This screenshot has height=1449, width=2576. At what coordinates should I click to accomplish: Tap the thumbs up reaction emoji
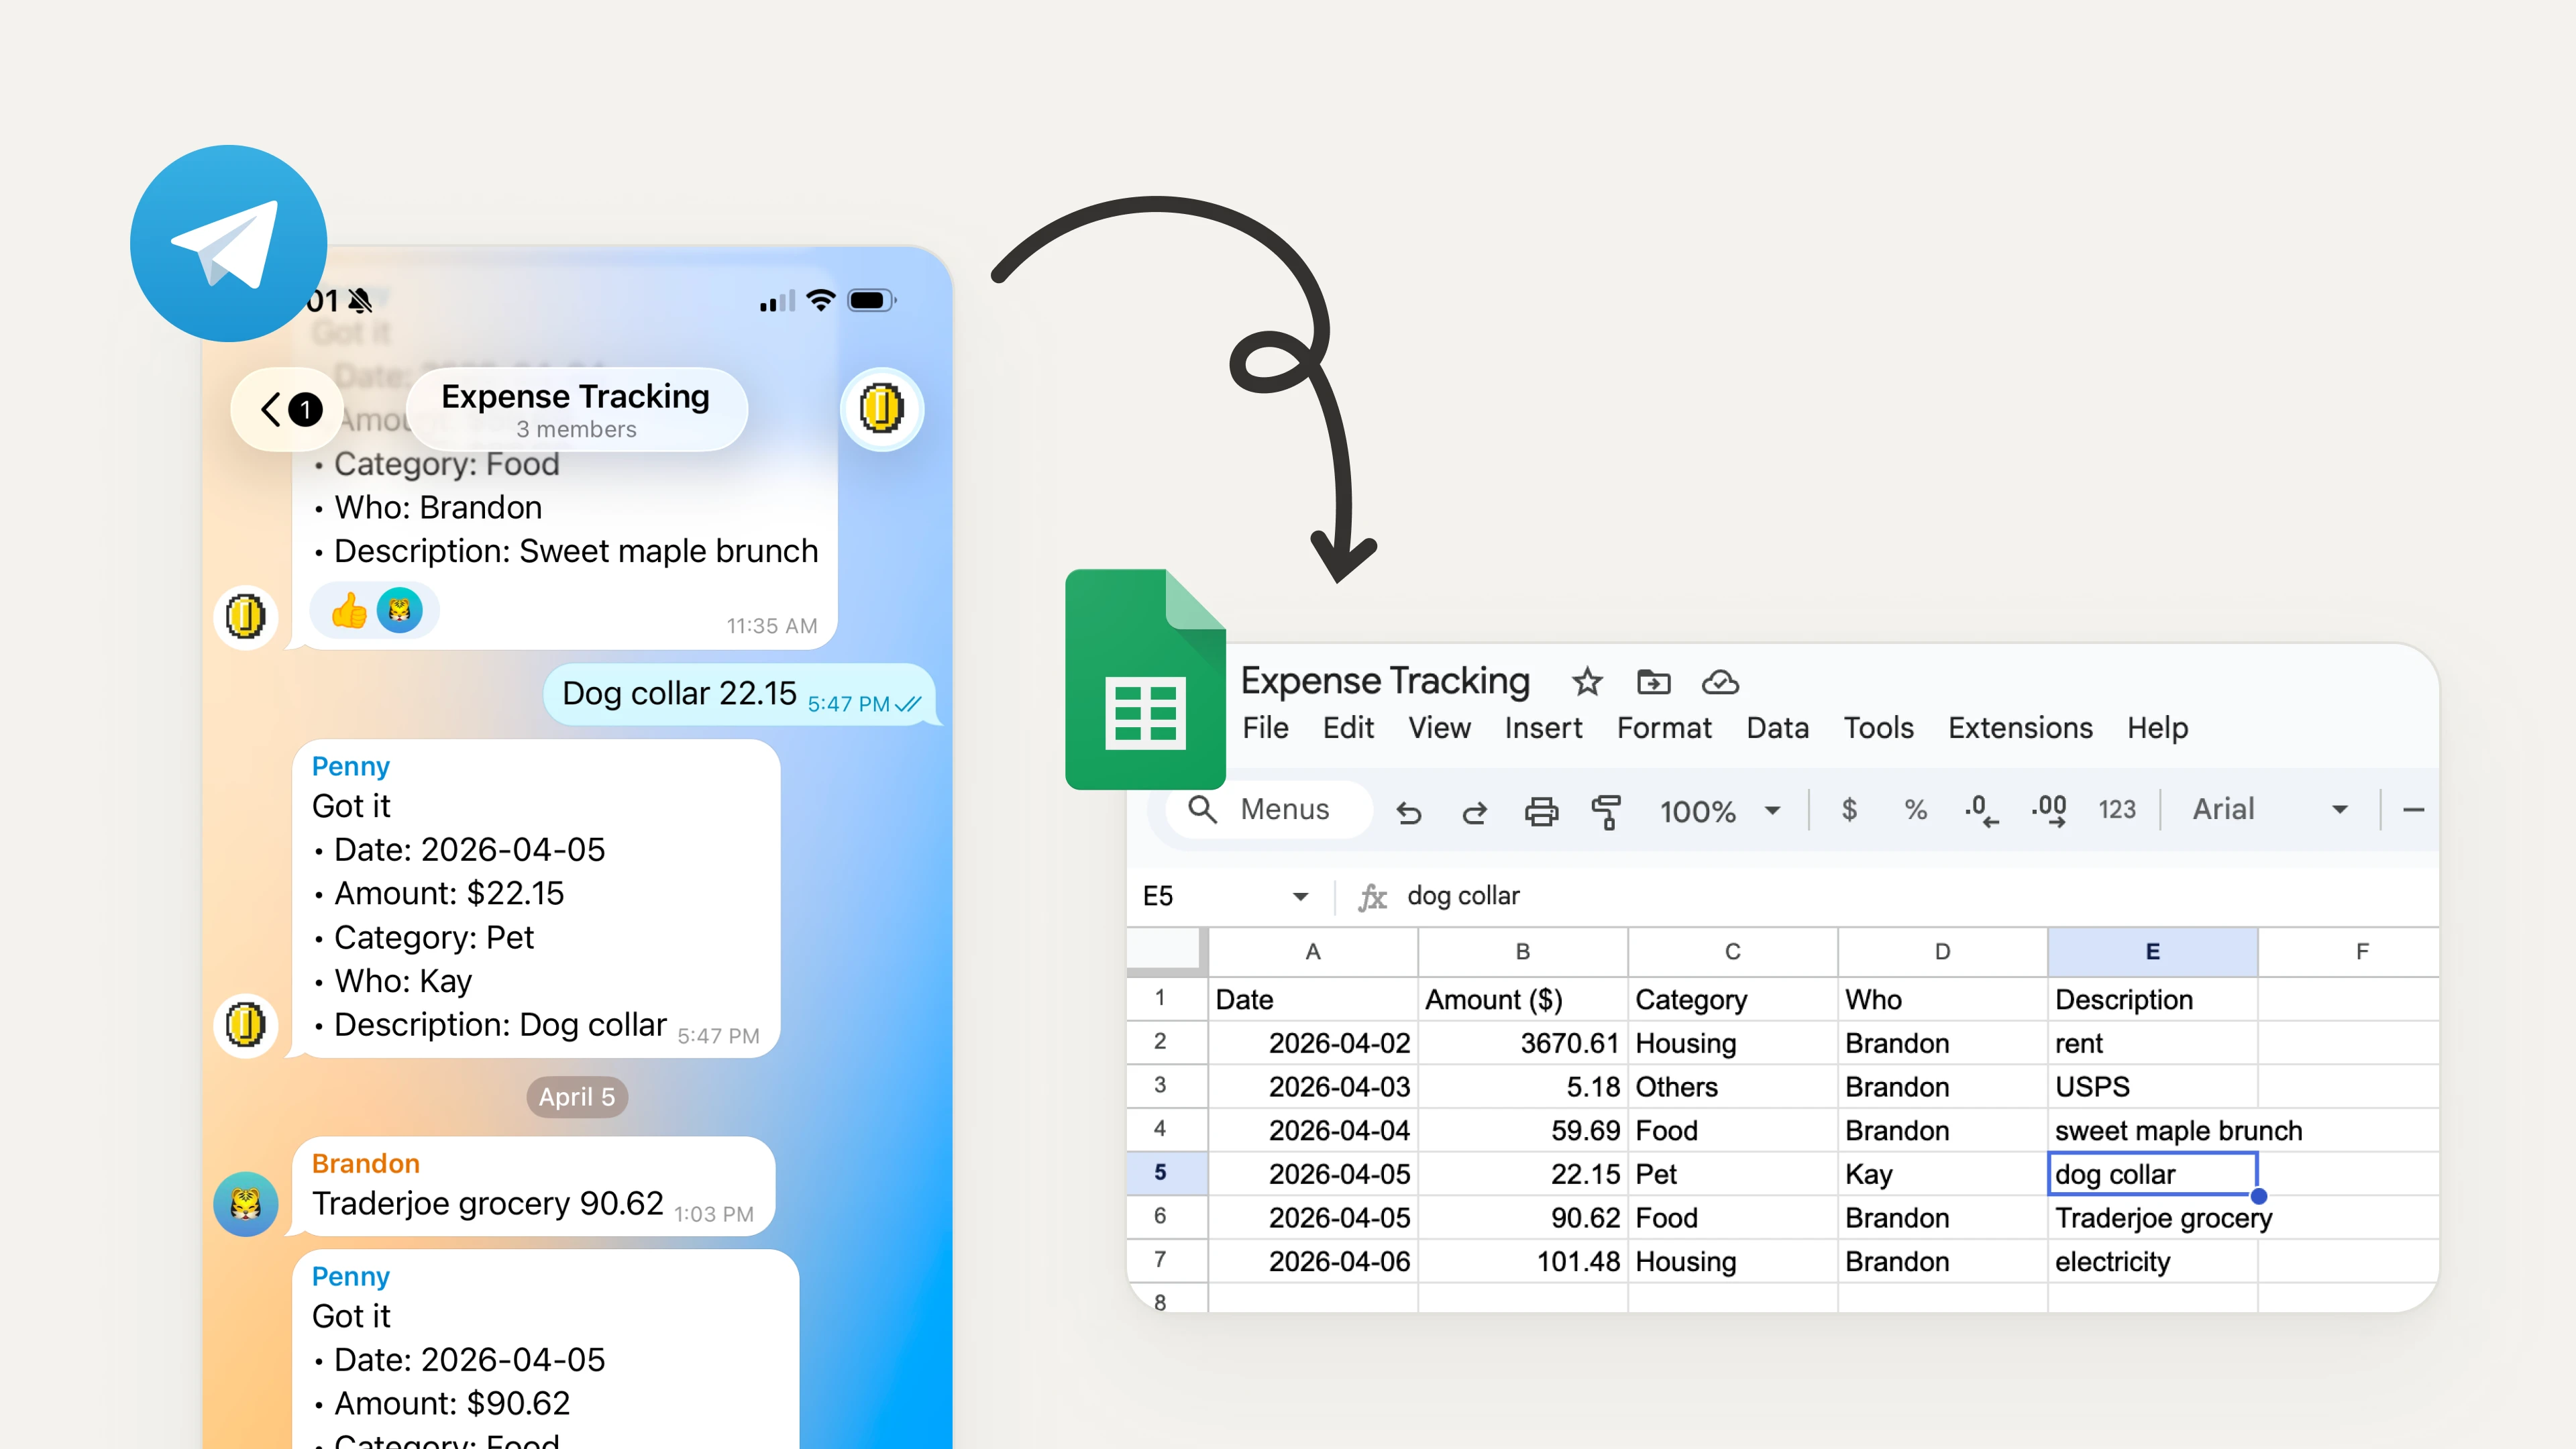pyautogui.click(x=349, y=610)
